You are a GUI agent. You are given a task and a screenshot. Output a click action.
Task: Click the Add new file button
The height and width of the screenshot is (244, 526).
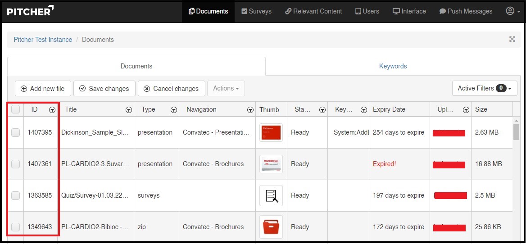click(43, 89)
